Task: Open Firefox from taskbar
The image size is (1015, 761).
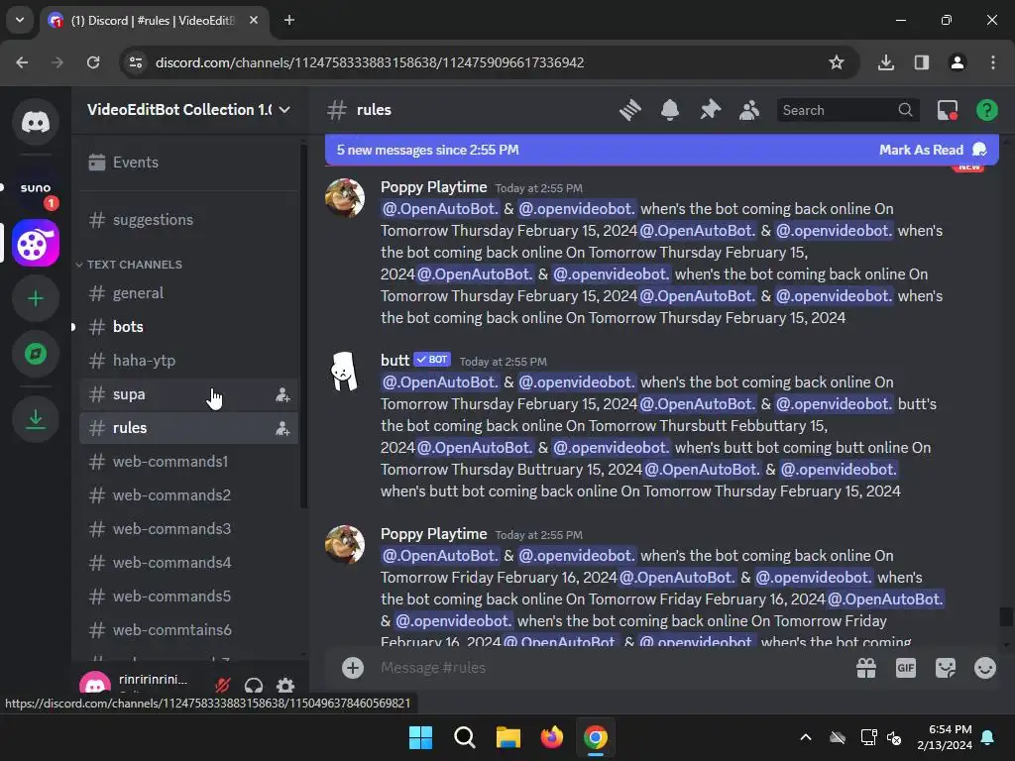Action: pos(551,737)
